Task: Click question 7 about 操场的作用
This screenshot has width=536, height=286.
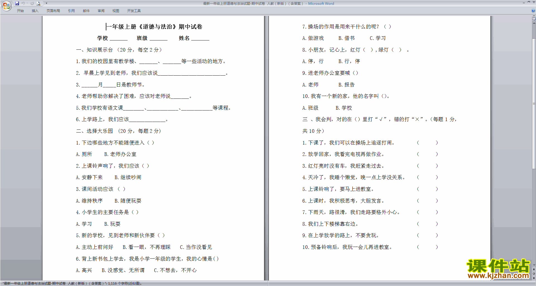Action: (x=346, y=27)
